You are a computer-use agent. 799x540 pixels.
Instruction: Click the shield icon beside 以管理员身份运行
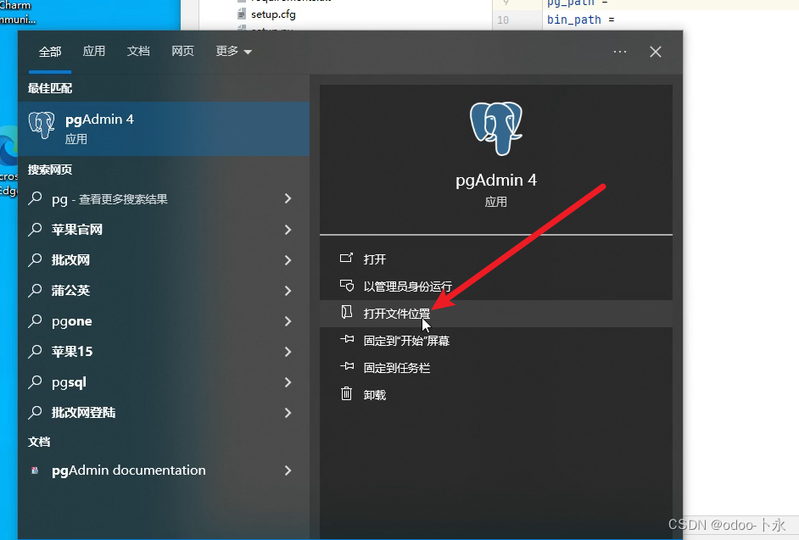(x=347, y=286)
